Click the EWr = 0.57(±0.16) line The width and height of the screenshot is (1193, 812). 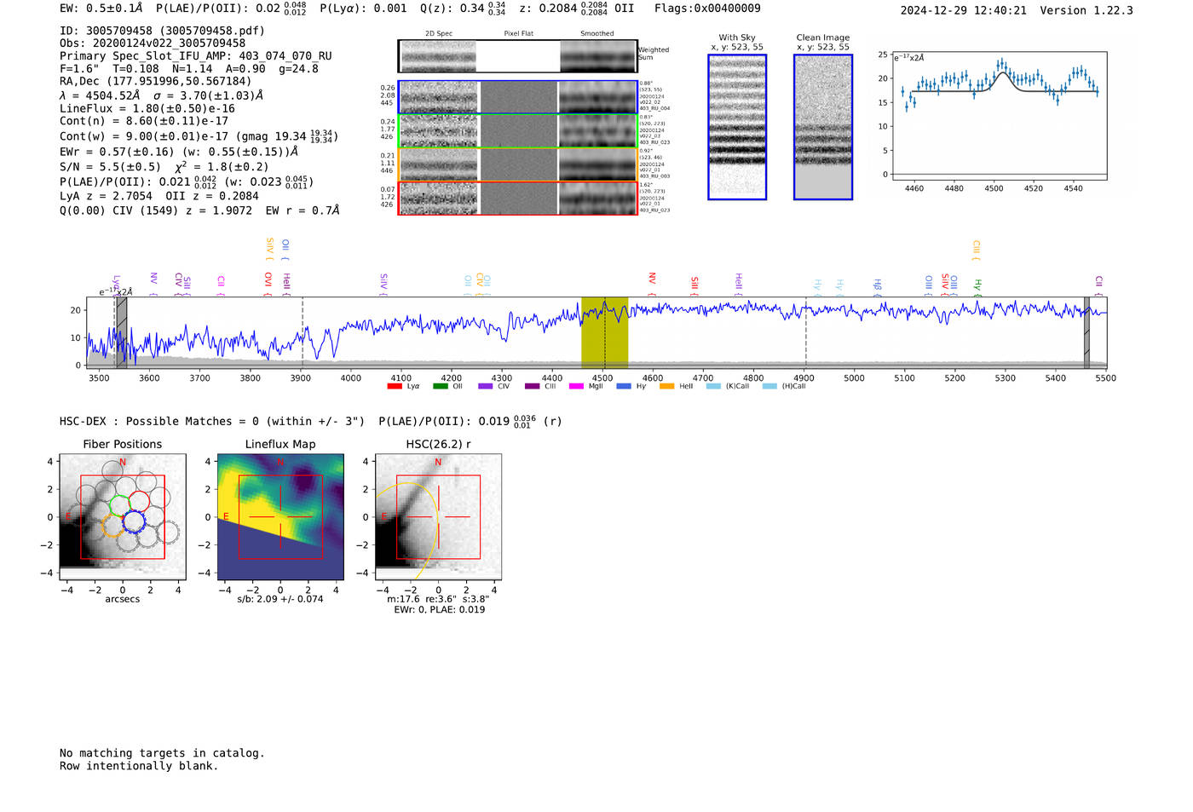[x=179, y=152]
